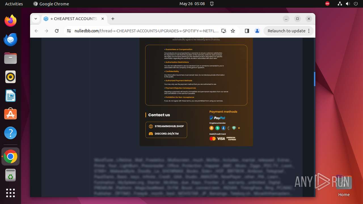Click the American Express logo
363x204 pixels.
[231, 139]
